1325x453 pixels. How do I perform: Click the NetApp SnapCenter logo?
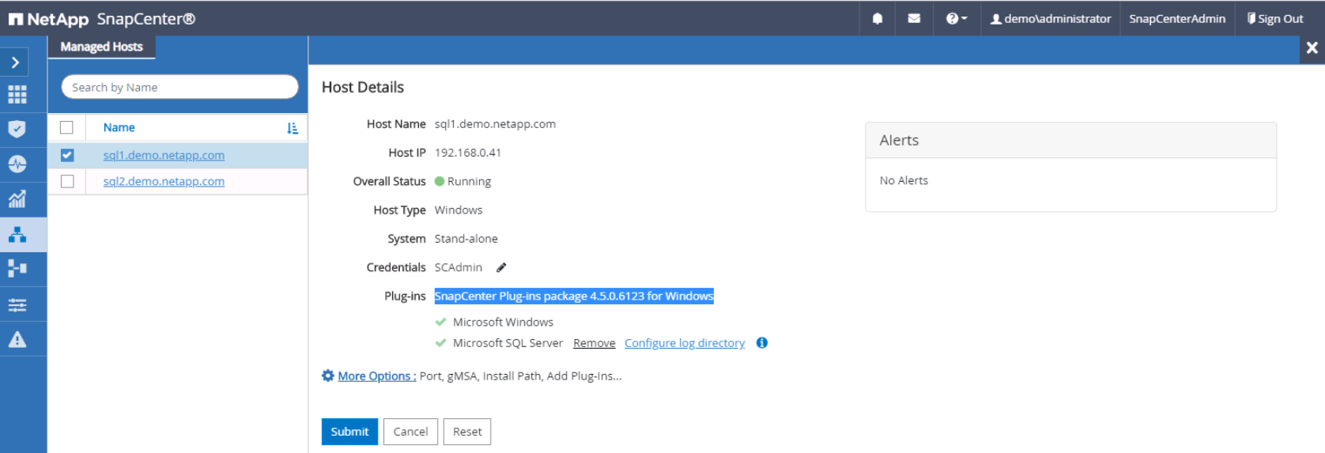[x=102, y=18]
